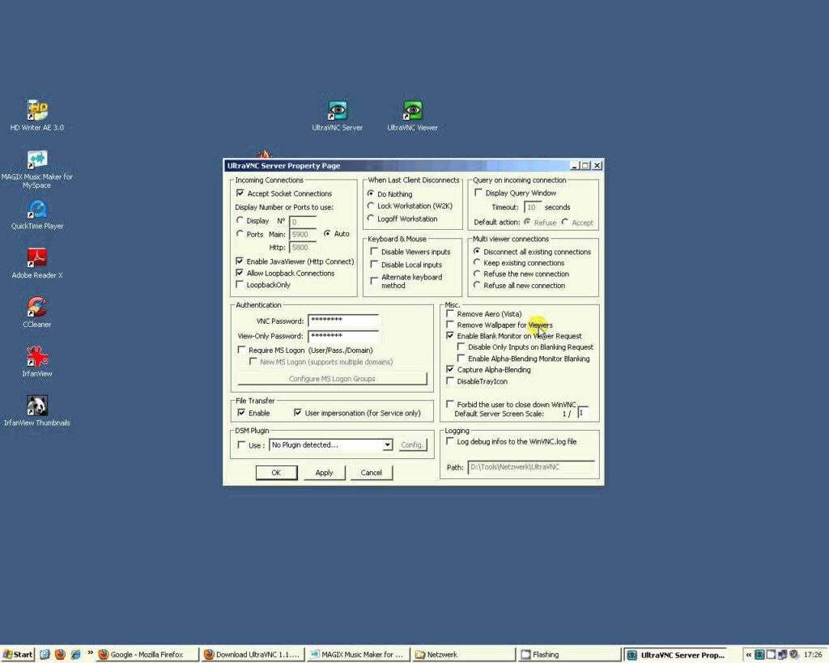Launch Internet Explorer from the quick launch bar

coord(75,655)
